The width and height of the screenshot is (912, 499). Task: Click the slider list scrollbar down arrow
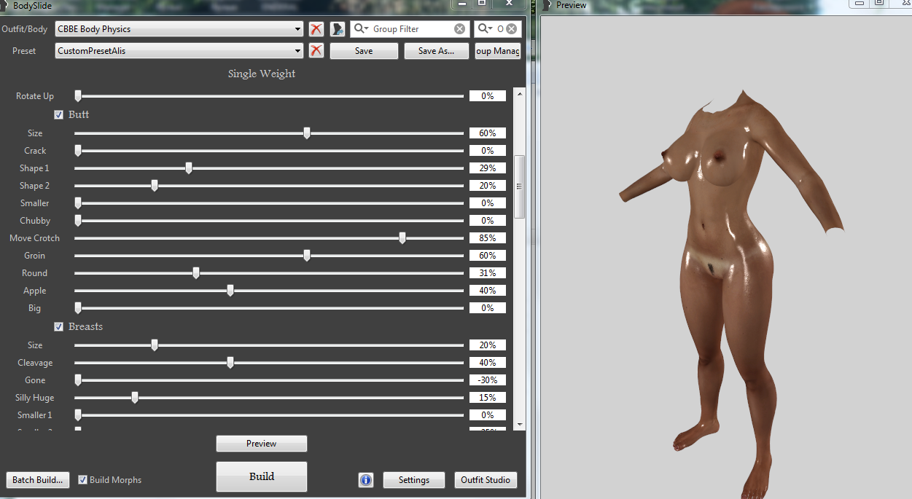[520, 424]
